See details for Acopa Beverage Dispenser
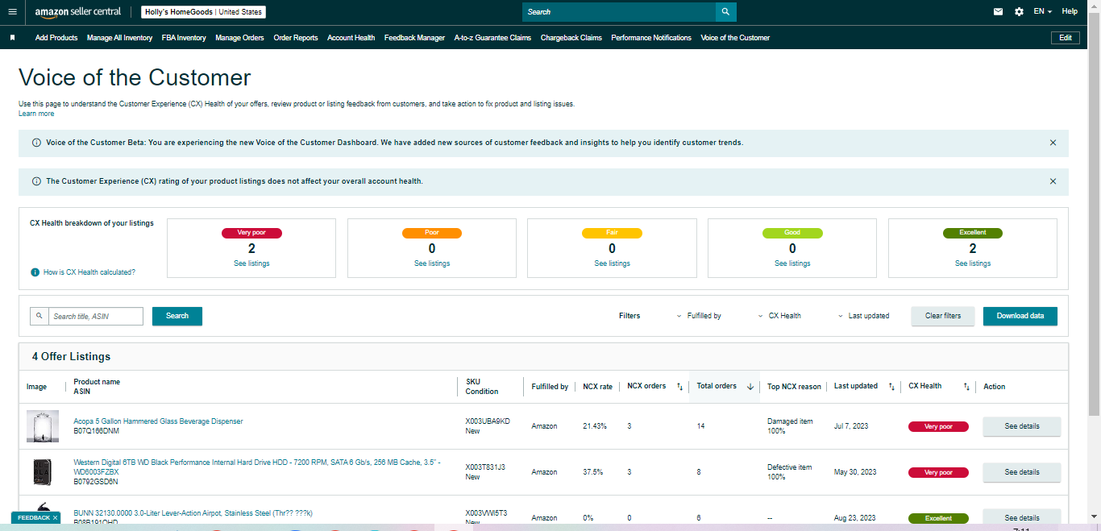 (x=1022, y=426)
